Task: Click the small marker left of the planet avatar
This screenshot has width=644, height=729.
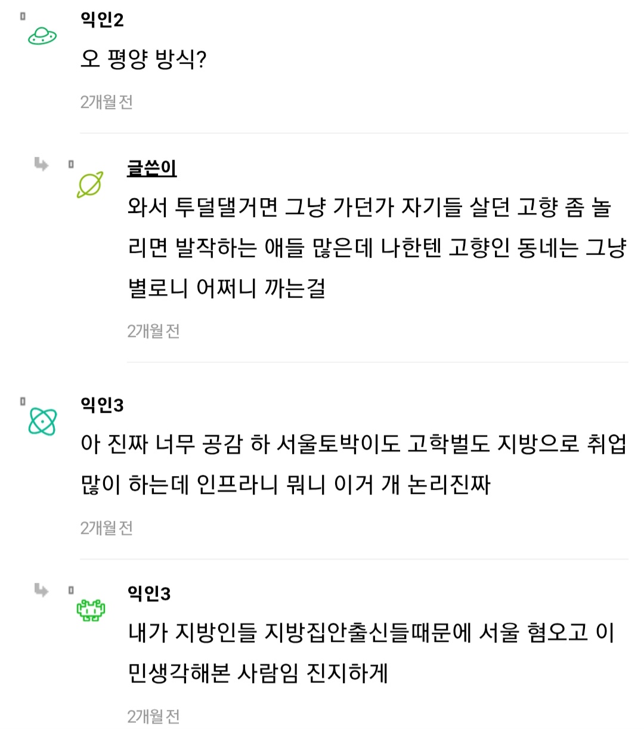Action: click(x=71, y=164)
